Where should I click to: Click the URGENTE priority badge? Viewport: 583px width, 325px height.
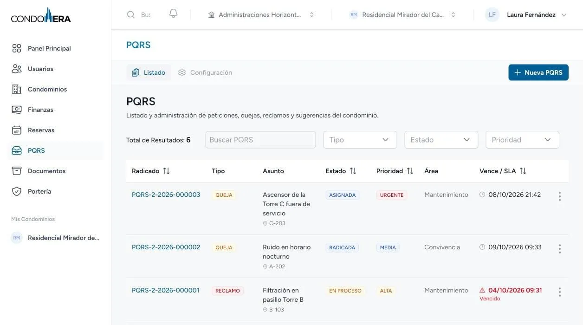(x=392, y=195)
